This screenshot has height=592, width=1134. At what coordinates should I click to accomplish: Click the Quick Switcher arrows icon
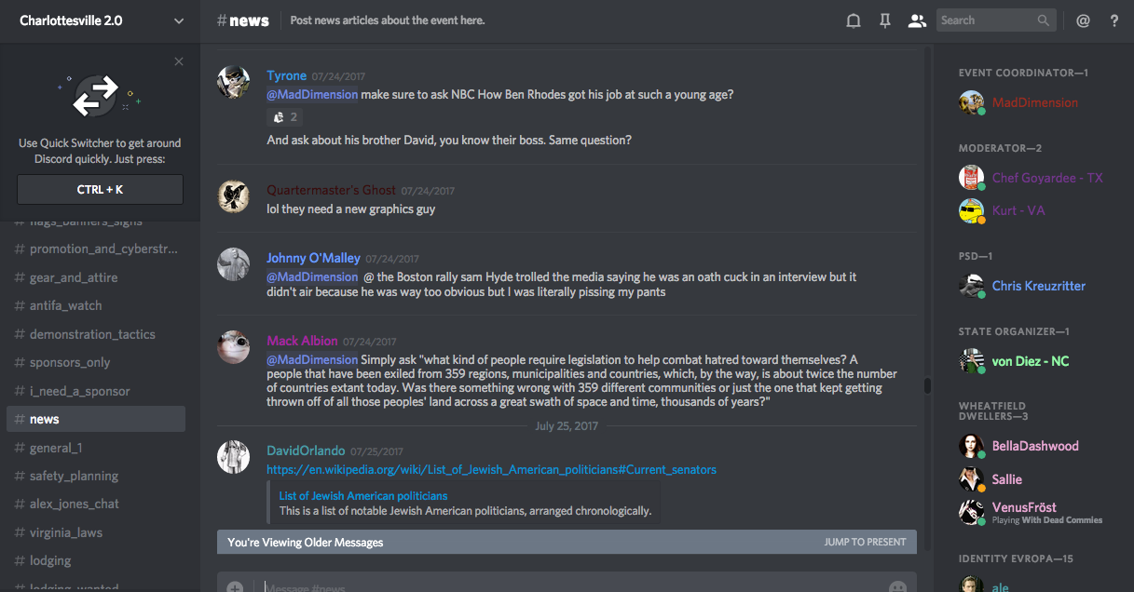97,95
